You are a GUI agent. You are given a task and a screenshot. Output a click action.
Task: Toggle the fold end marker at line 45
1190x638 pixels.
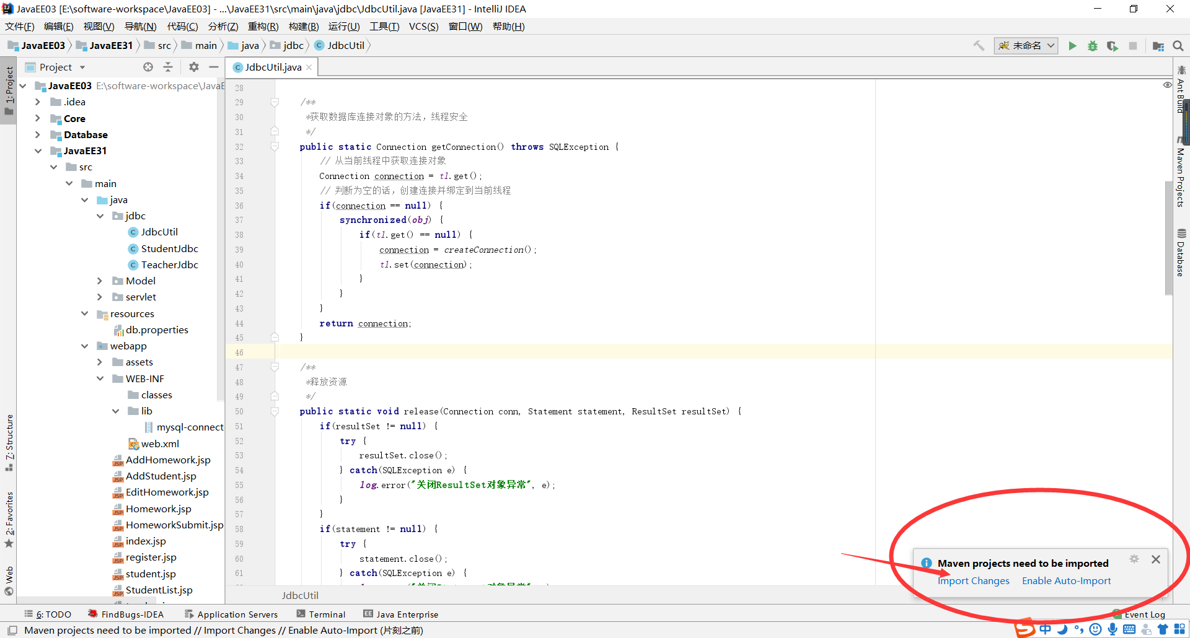[275, 338]
